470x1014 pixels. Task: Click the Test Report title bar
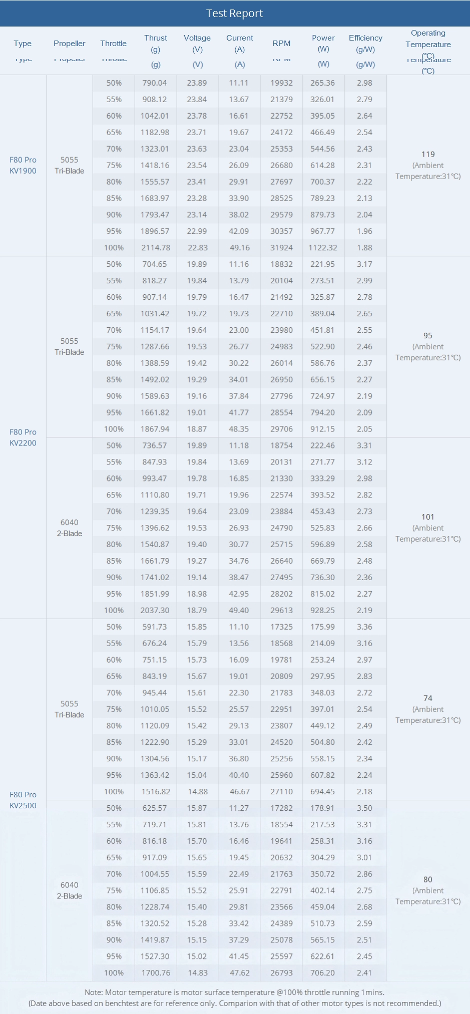[235, 14]
